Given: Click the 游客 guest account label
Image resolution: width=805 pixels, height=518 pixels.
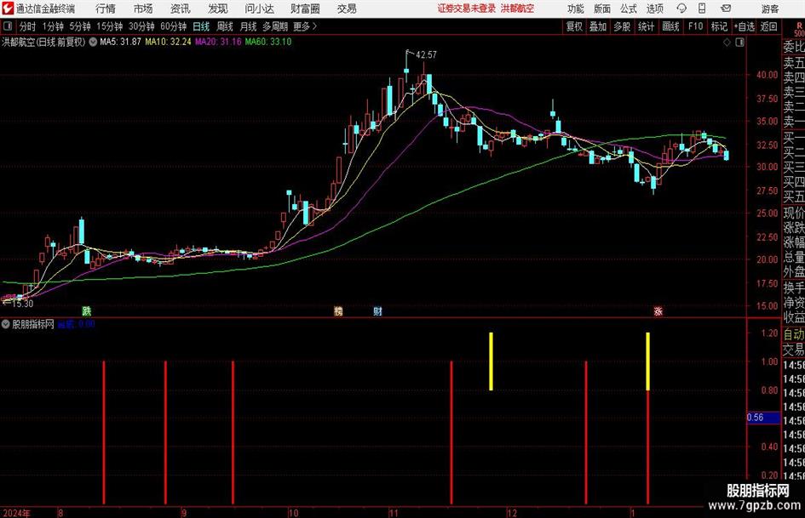Looking at the screenshot, I should coord(770,9).
